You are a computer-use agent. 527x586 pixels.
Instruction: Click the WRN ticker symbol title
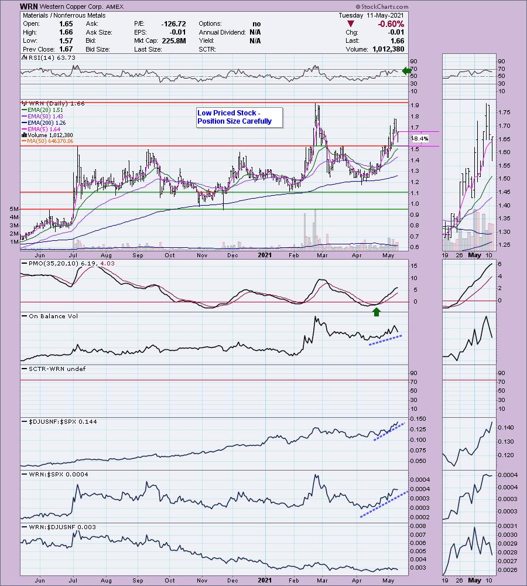pyautogui.click(x=29, y=6)
